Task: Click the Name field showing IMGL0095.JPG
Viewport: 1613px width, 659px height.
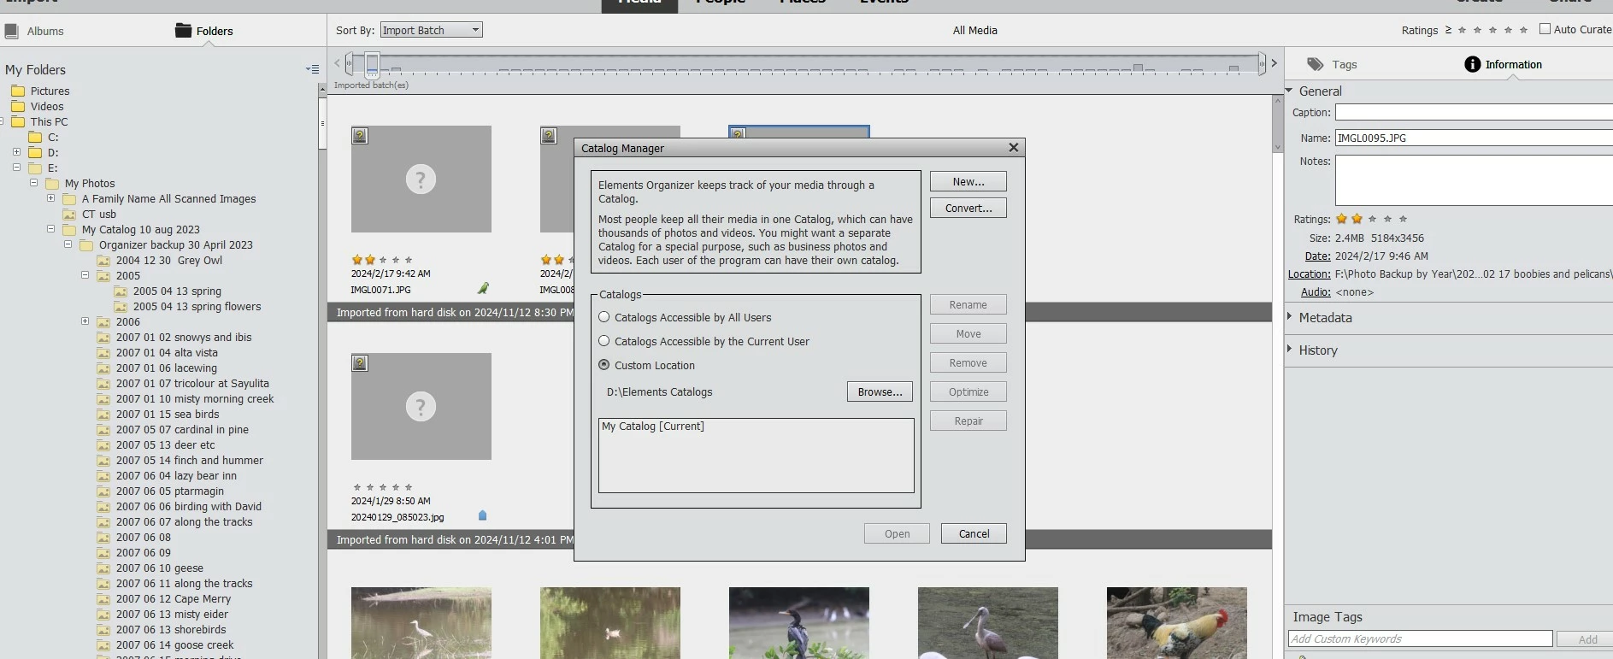Action: 1474,138
